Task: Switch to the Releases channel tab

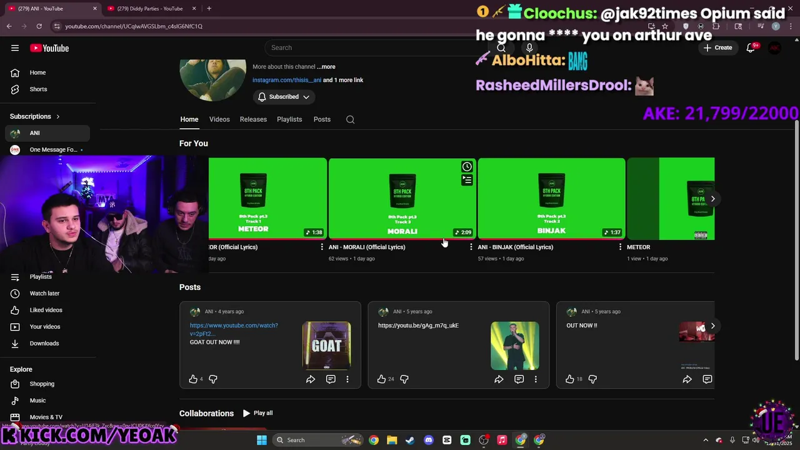Action: point(253,119)
